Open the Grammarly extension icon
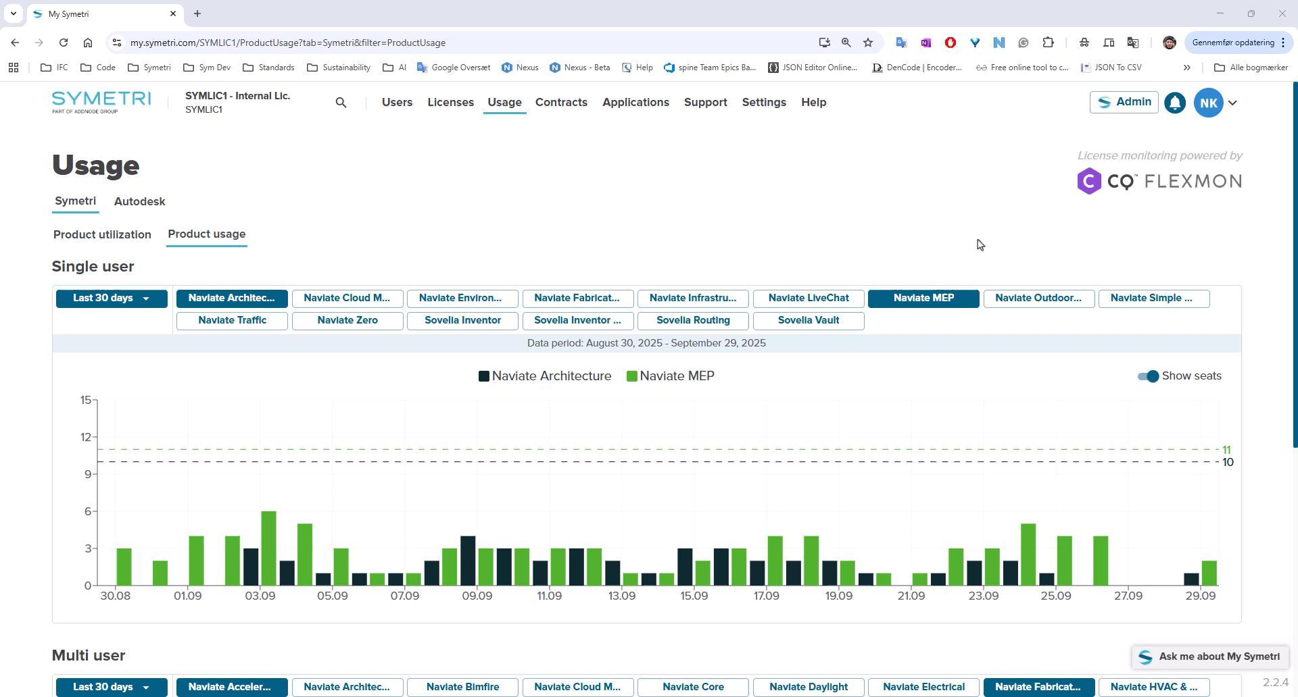Viewport: 1298px width, 697px height. pos(1024,43)
